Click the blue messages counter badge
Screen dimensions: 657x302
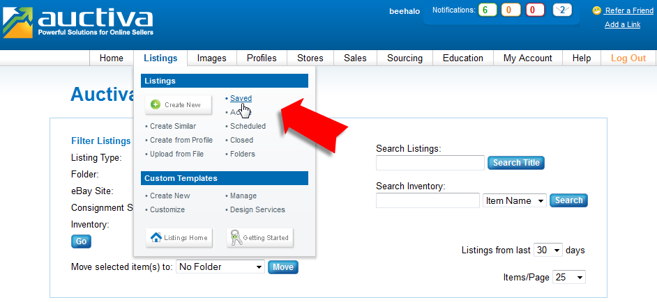[562, 10]
